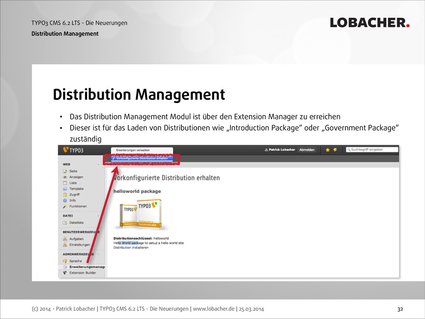Open the Seite module icon
This screenshot has height=319, width=425.
click(x=65, y=171)
